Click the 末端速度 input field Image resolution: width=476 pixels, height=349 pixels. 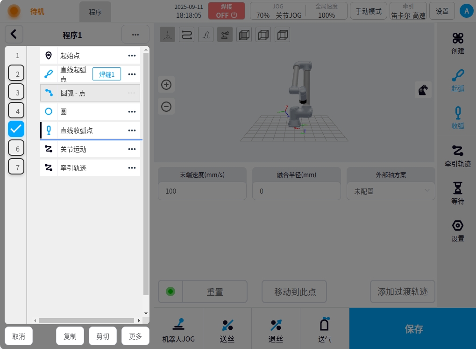202,191
